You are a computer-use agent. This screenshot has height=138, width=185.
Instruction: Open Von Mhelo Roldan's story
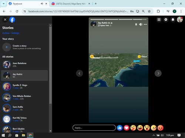[24, 98]
